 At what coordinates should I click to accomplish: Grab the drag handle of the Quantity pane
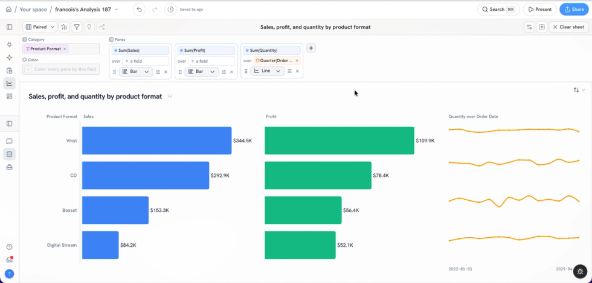point(246,71)
